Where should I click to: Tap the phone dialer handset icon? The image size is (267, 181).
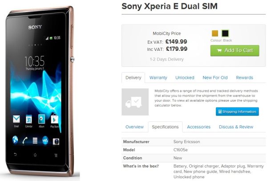[x=25, y=140]
